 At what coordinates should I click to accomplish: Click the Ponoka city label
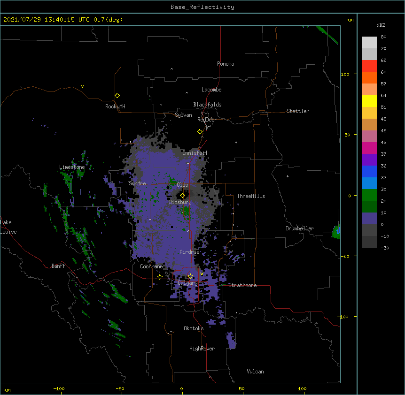(x=226, y=64)
